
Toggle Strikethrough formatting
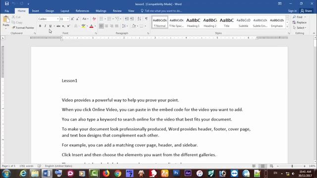coord(58,26)
